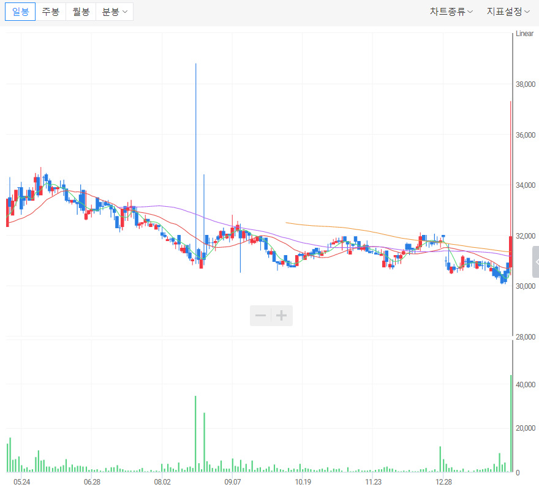
Task: Click the 12.28 date label
Action: point(443,482)
